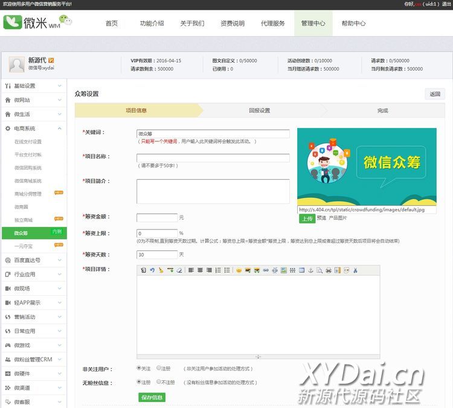The height and width of the screenshot is (408, 453).
Task: Click the user avatar picture
Action: pyautogui.click(x=17, y=64)
